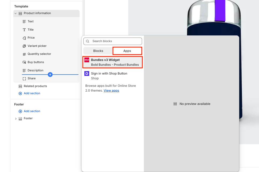The width and height of the screenshot is (259, 172).
Task: Add the Sign in with Shop Button block
Action: [113, 76]
